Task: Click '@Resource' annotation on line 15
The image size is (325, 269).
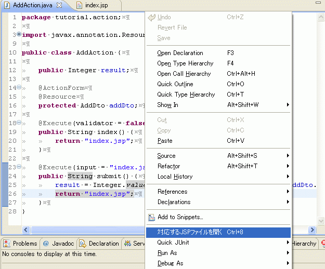Action: coord(57,97)
